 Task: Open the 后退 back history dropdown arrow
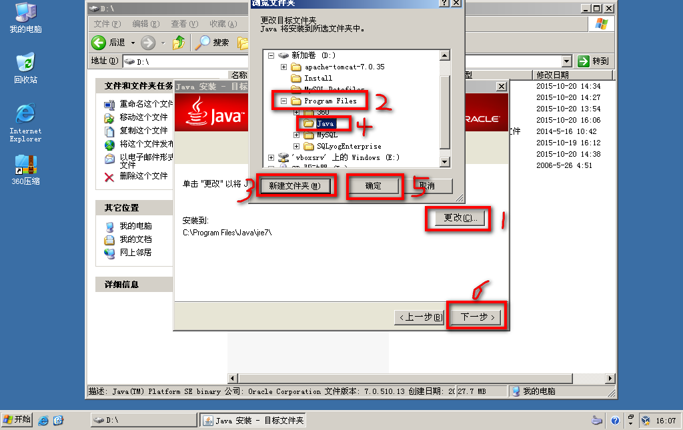[x=133, y=43]
